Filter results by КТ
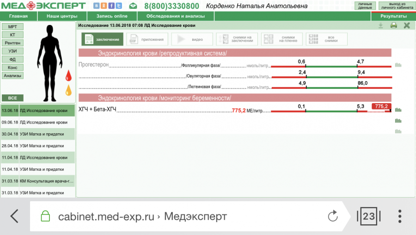Screen dimensions: 416x235 pos(12,35)
